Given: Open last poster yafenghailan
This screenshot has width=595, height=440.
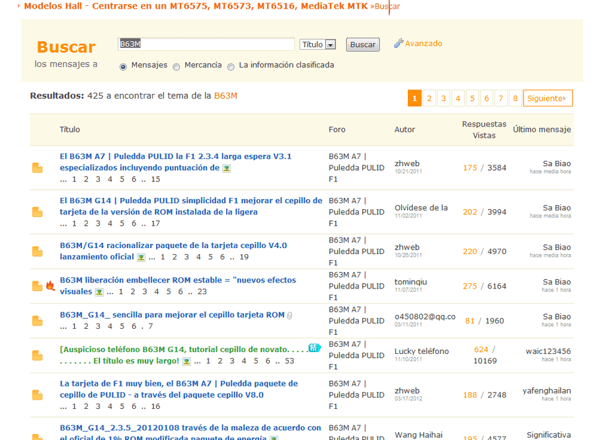Looking at the screenshot, I should coord(547,390).
